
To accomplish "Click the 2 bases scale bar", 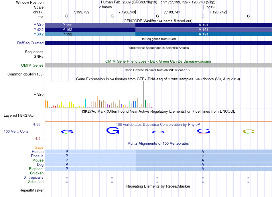I will click(158, 7).
